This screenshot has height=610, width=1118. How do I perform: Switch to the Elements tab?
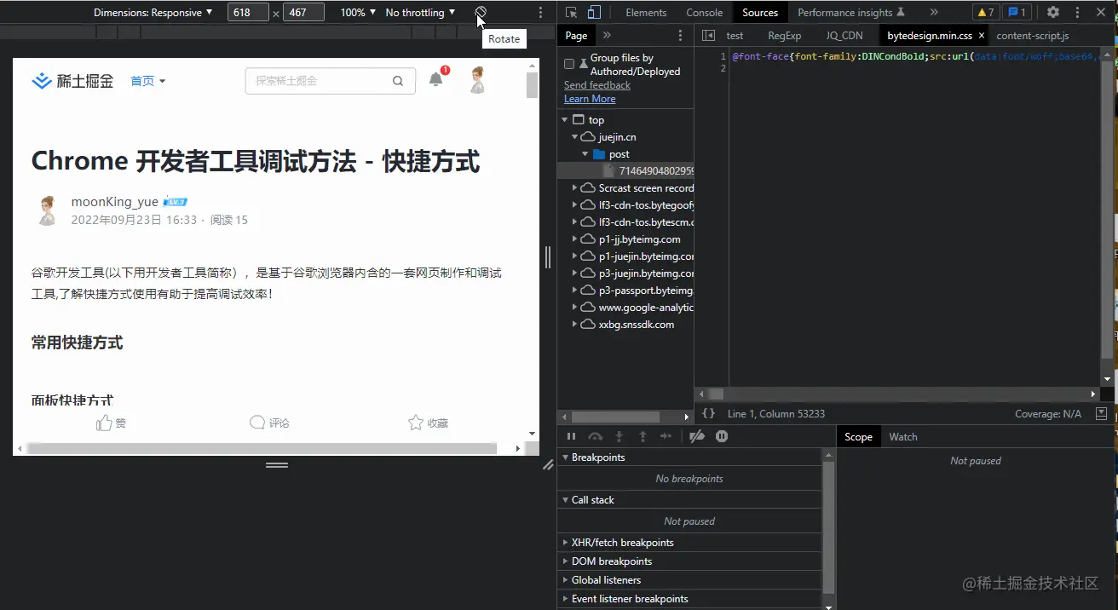click(646, 13)
